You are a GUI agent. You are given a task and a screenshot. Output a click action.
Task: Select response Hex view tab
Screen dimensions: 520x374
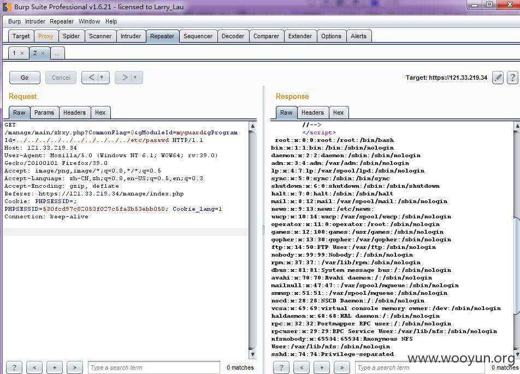point(338,112)
